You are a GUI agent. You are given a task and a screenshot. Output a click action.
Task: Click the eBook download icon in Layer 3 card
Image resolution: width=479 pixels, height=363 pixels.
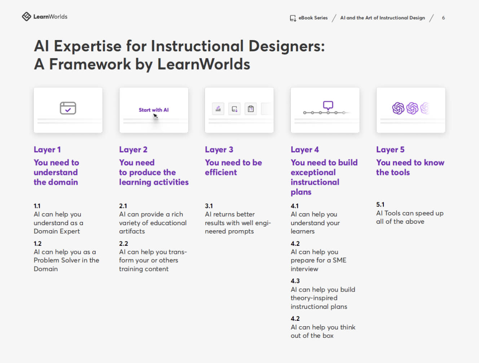click(234, 109)
